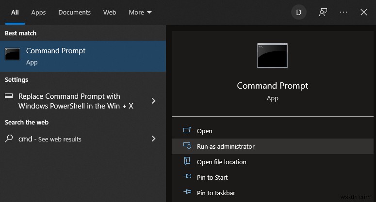
Task: Click the Command Prompt icon in Best match
Action: click(12, 54)
